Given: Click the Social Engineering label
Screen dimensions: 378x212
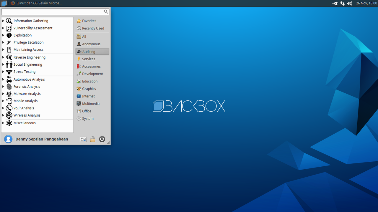Looking at the screenshot, I should tap(28, 64).
